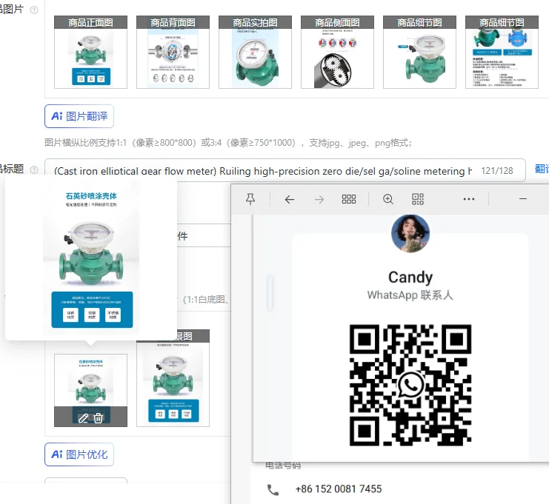This screenshot has width=549, height=504.
Task: Edit the selected product thumbnail
Action: pyautogui.click(x=83, y=418)
